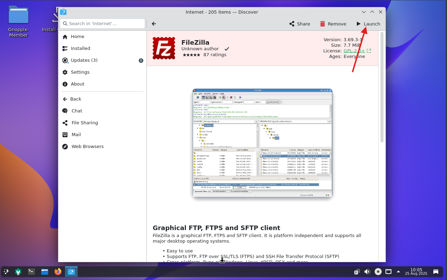Click the vertical scrollbar of app page
Viewport: 447px width, 280px height.
pos(382,87)
